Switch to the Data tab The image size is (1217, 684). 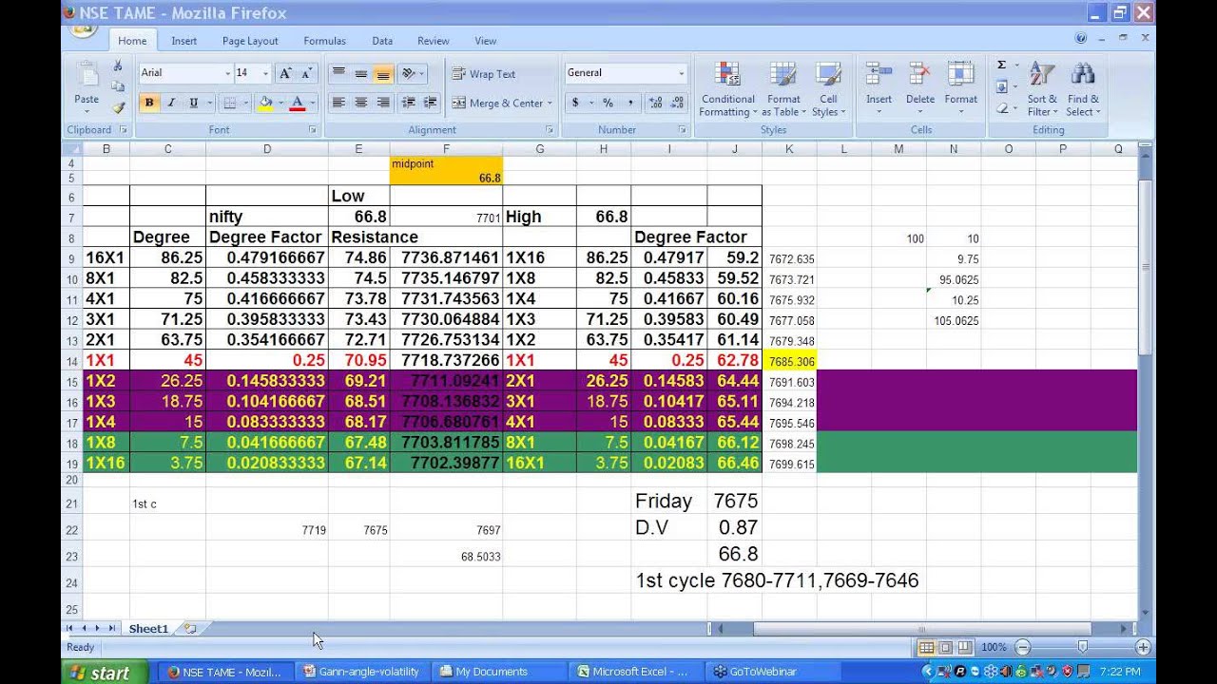pyautogui.click(x=382, y=41)
